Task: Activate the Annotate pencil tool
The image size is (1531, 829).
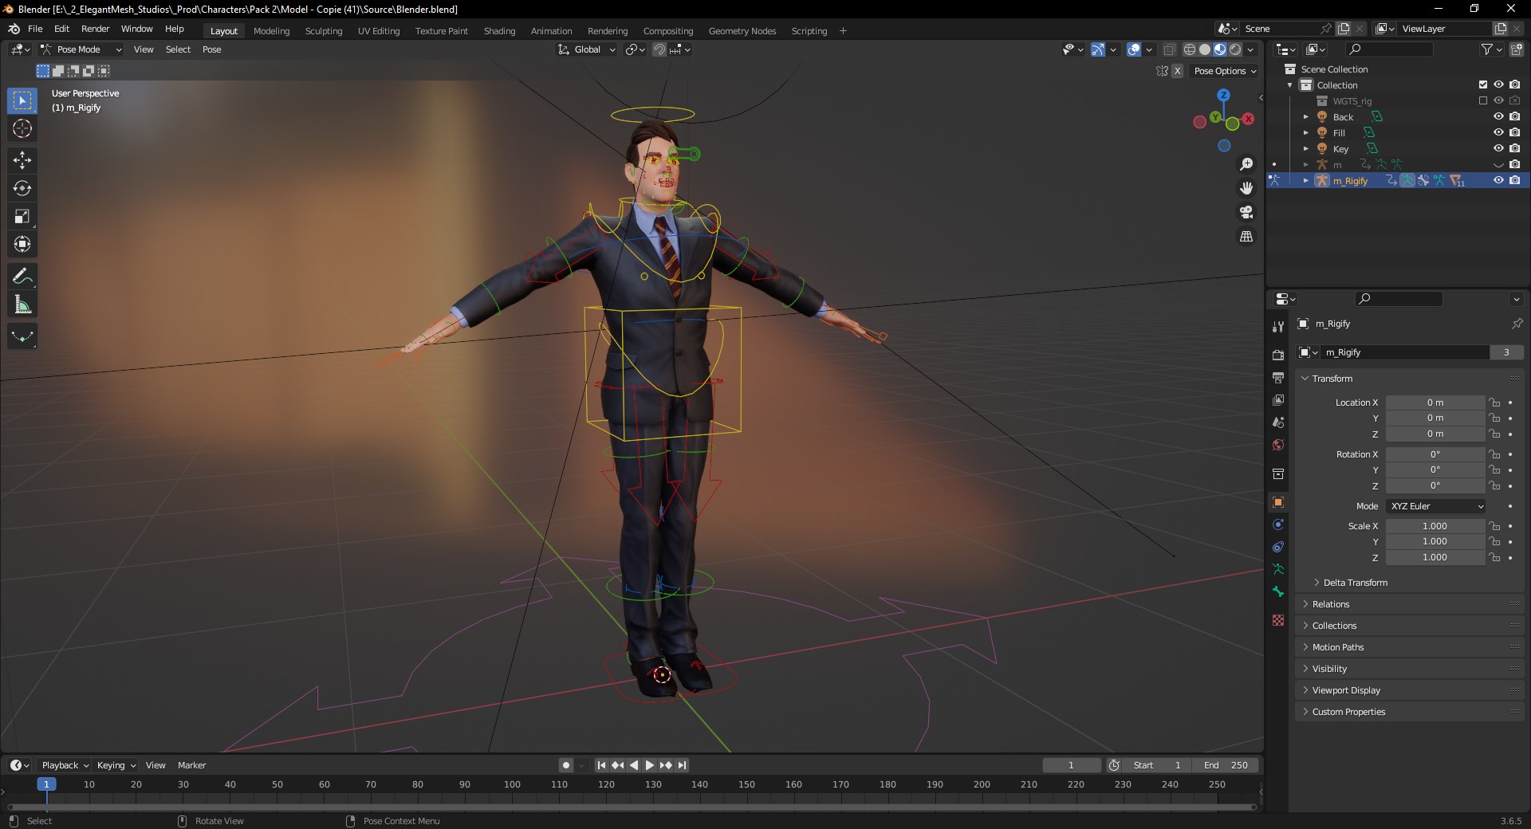Action: pos(22,277)
